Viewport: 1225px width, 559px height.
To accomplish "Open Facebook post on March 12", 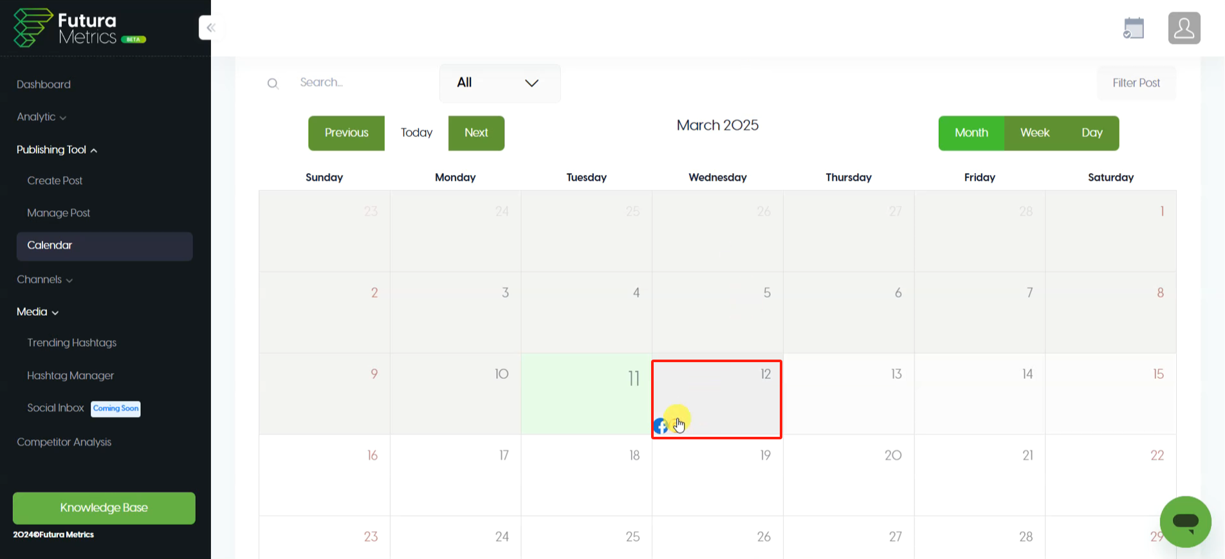I will click(x=660, y=426).
